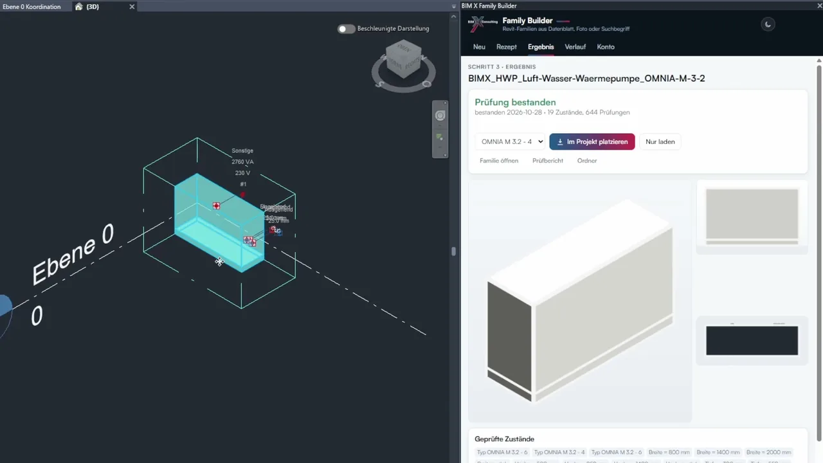This screenshot has width=823, height=463.
Task: Click the Nur laden button
Action: [660, 141]
